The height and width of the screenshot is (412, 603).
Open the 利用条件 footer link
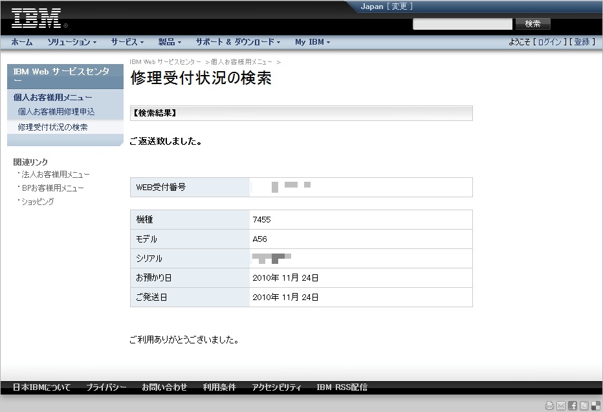pyautogui.click(x=219, y=387)
